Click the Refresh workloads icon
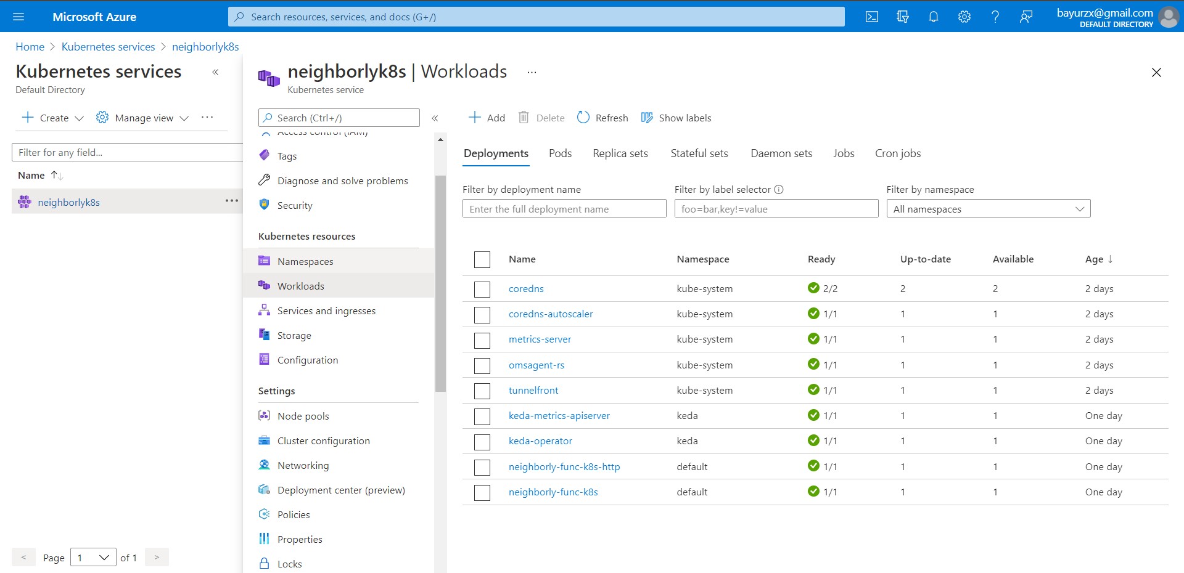 pos(583,117)
